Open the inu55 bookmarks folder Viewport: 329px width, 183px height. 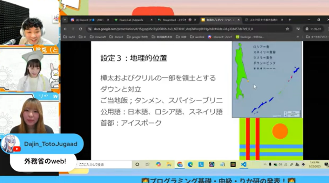click(x=69, y=37)
